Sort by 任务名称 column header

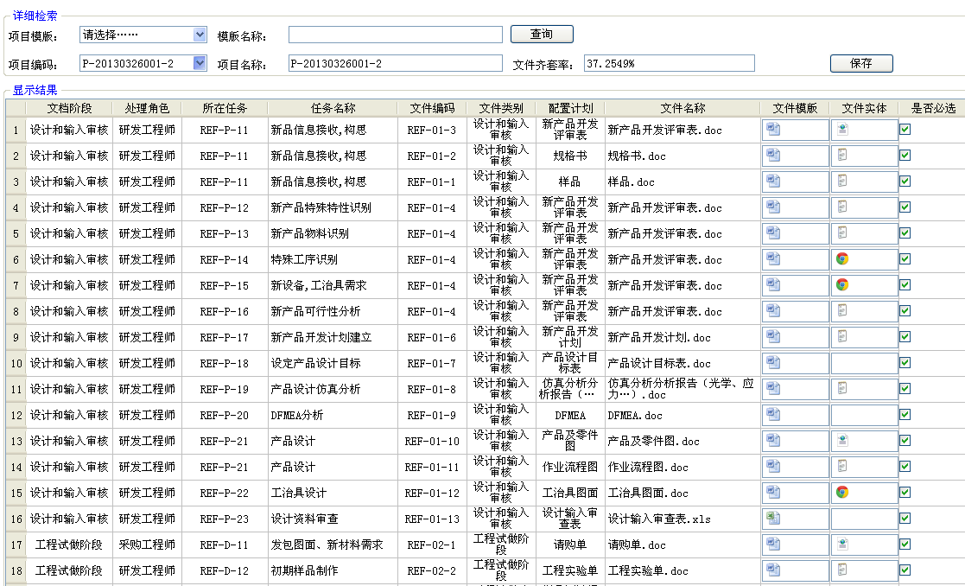333,108
